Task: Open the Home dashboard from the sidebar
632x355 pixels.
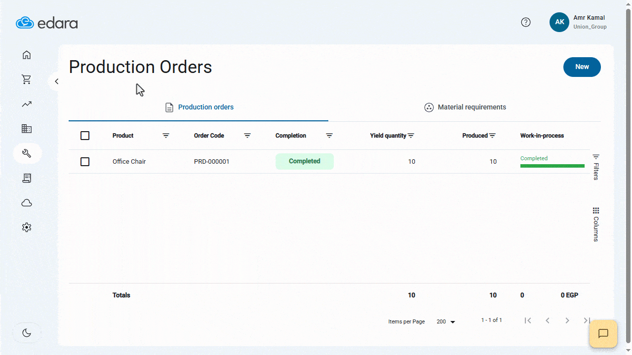Action: pyautogui.click(x=27, y=55)
